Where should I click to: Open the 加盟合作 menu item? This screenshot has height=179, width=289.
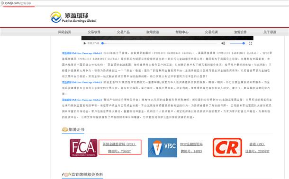point(240,32)
